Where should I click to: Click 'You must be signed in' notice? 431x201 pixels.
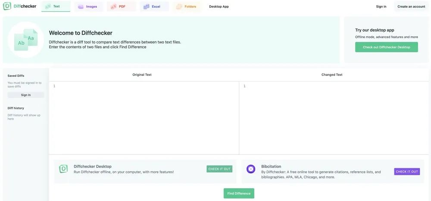pos(25,85)
